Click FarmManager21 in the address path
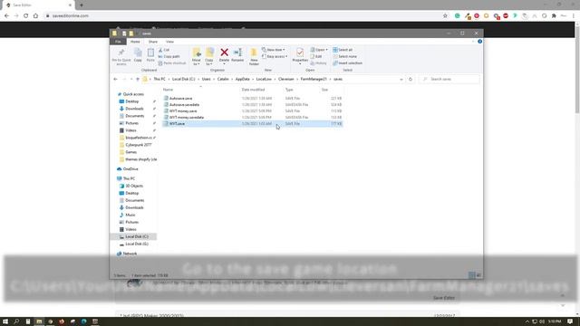The image size is (580, 326). (314, 79)
